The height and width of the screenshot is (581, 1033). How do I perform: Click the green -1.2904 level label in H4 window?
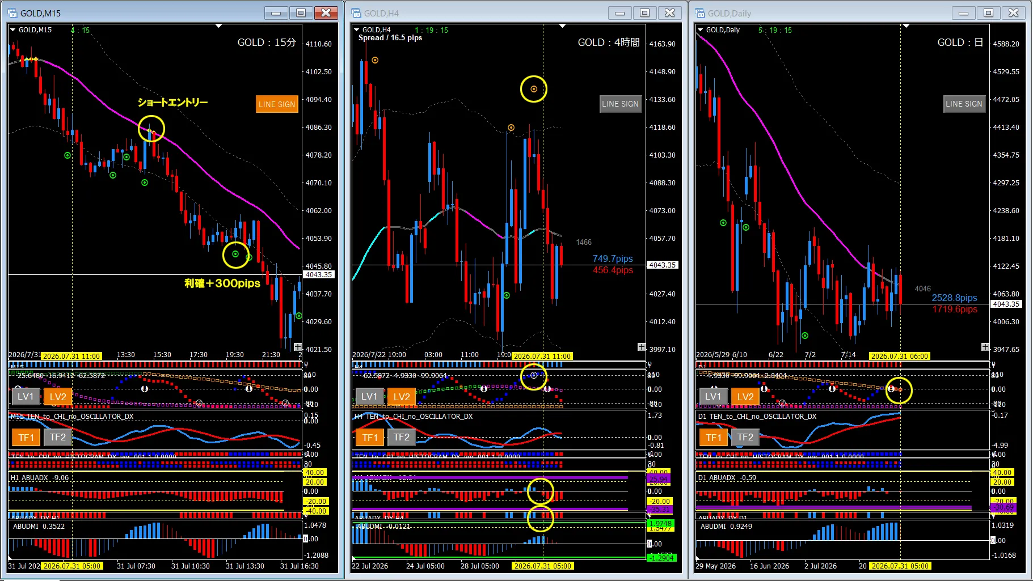click(x=661, y=558)
